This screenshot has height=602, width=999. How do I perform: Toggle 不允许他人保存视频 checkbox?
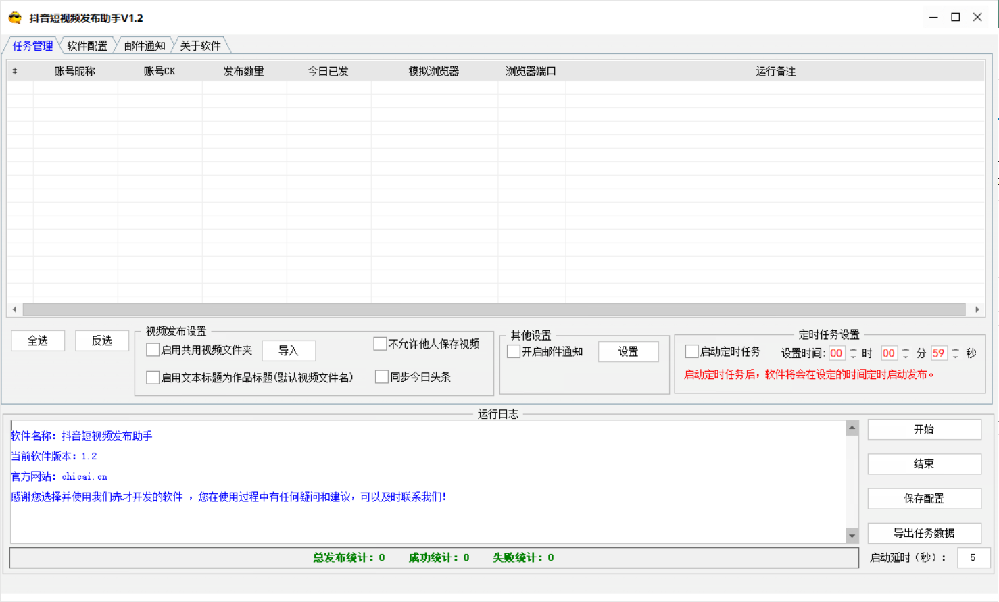pyautogui.click(x=380, y=344)
